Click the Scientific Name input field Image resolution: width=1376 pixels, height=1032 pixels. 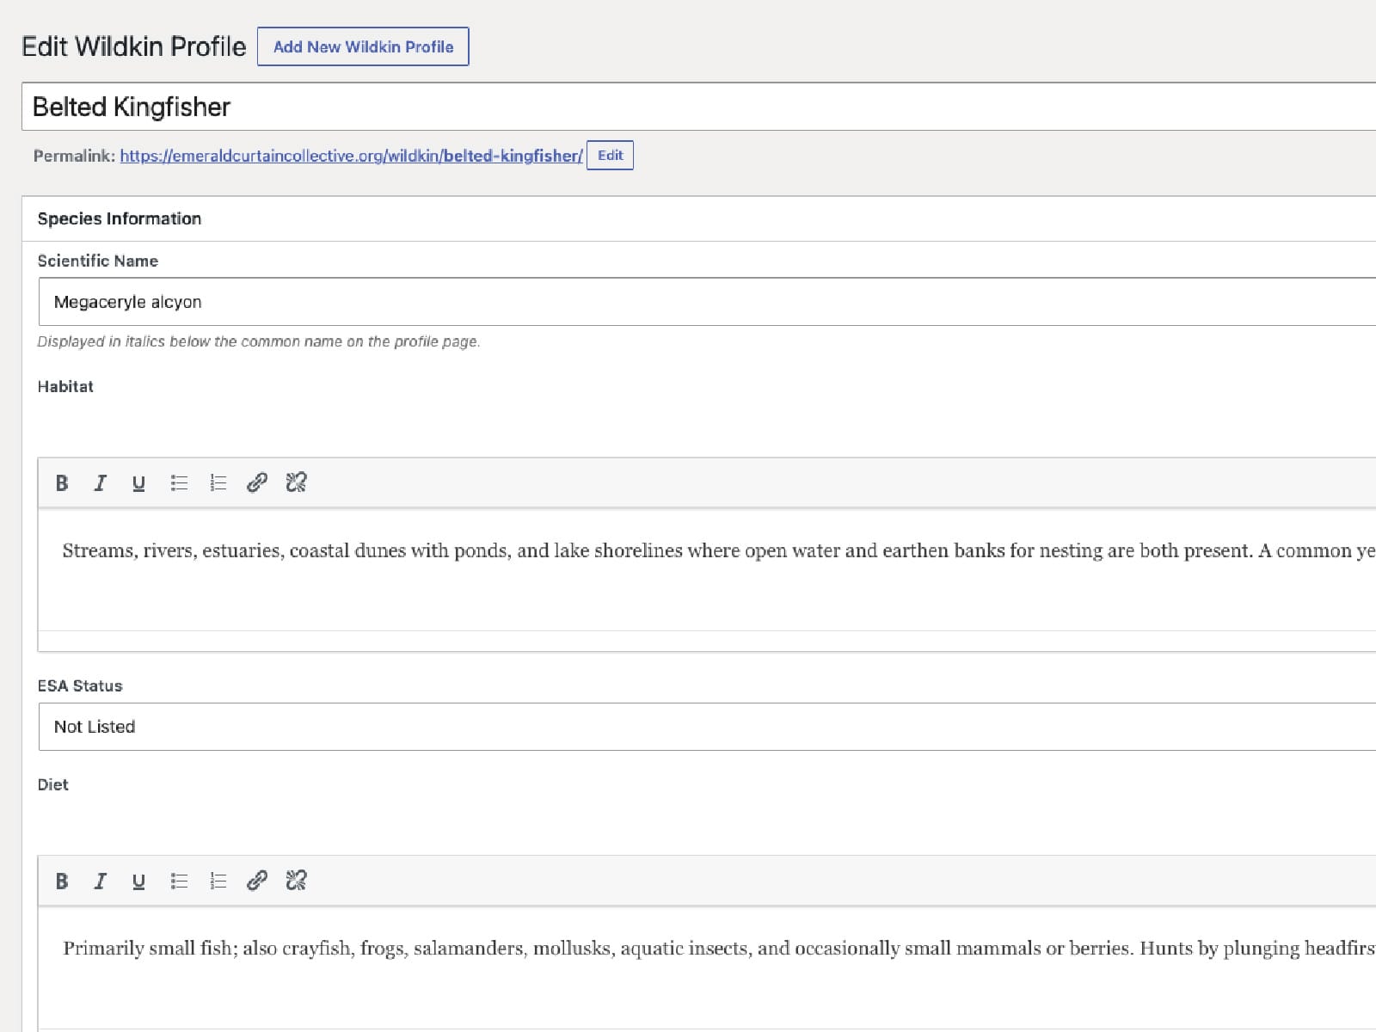click(707, 302)
